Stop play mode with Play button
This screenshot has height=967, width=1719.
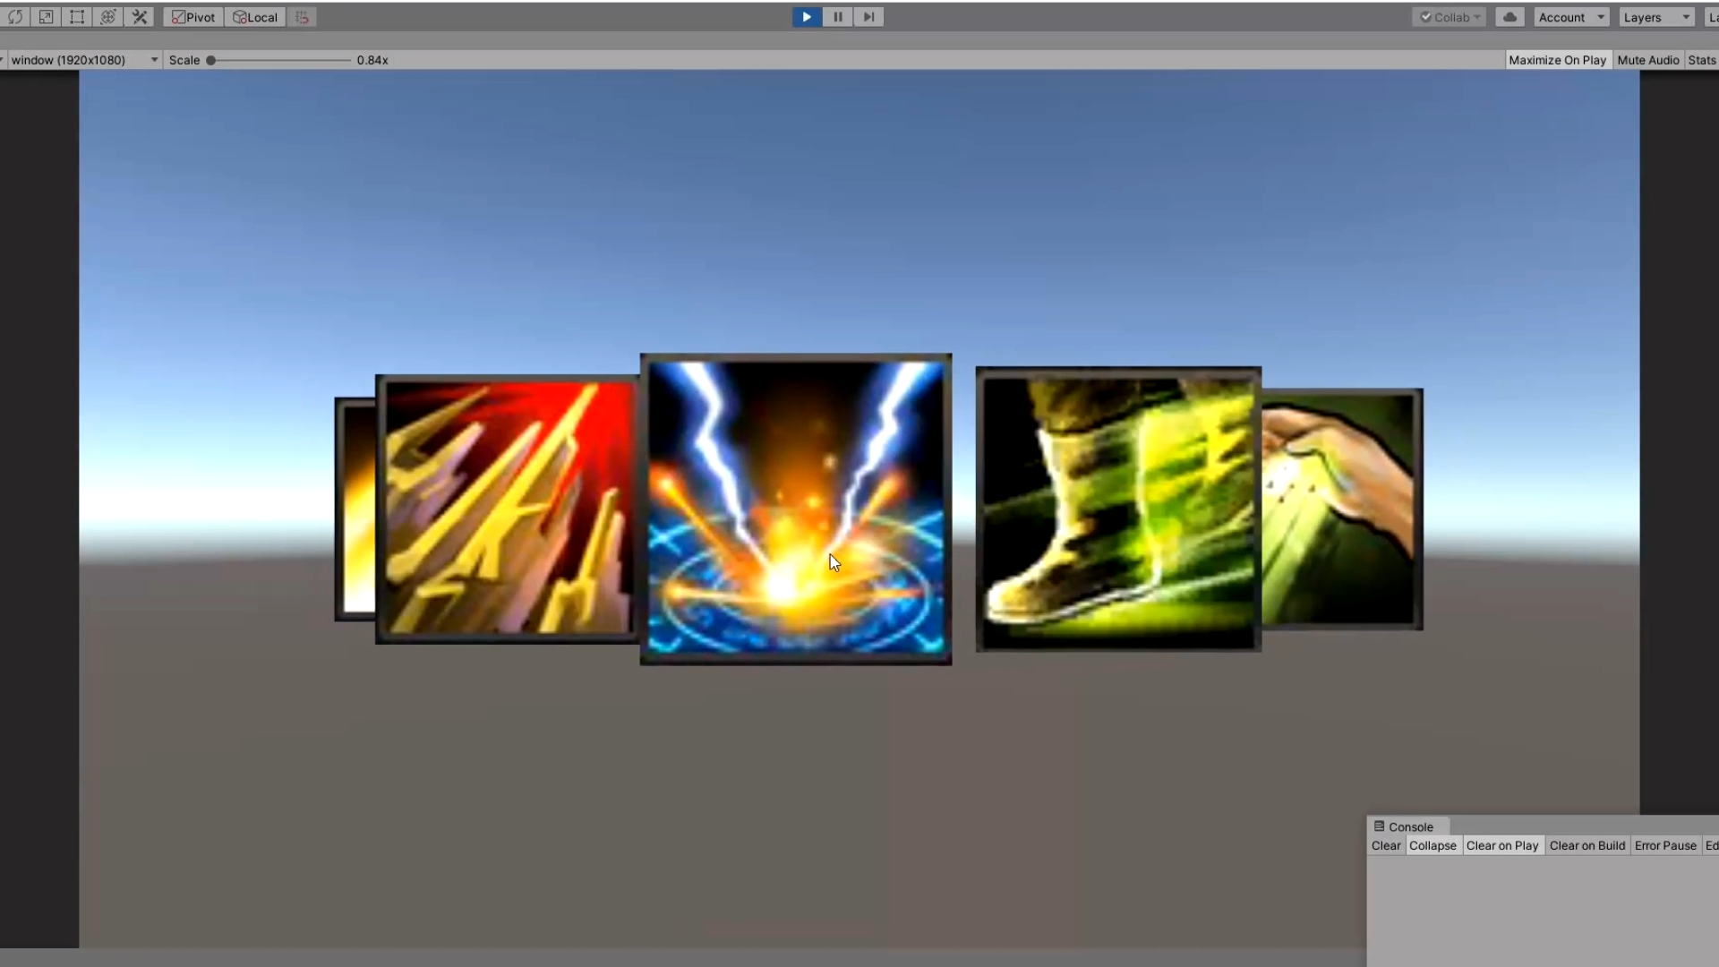[x=807, y=17]
